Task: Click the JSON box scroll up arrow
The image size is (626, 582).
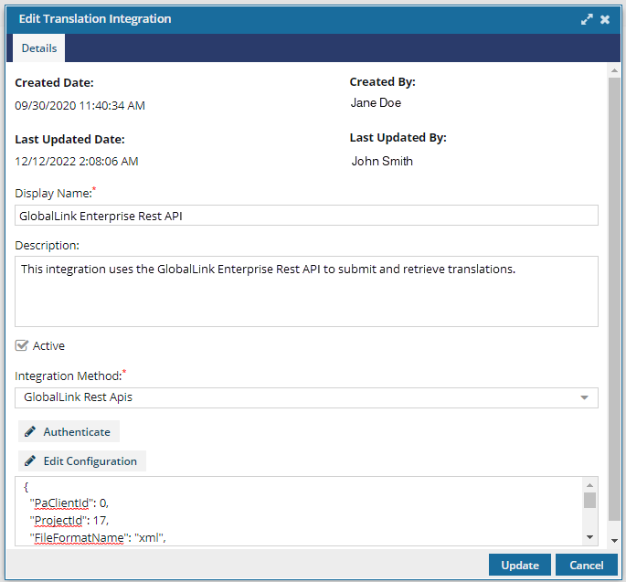Action: click(x=589, y=485)
